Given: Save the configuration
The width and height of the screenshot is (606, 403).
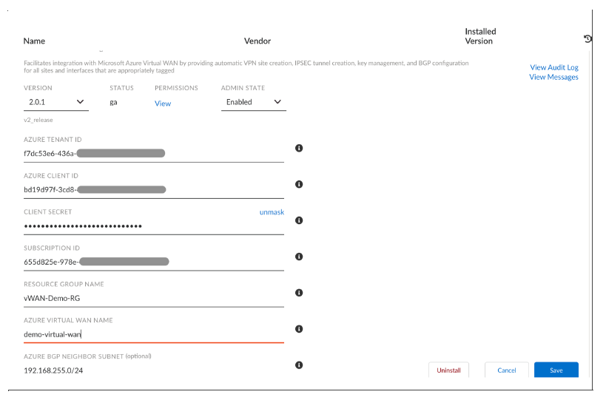Looking at the screenshot, I should pyautogui.click(x=556, y=370).
